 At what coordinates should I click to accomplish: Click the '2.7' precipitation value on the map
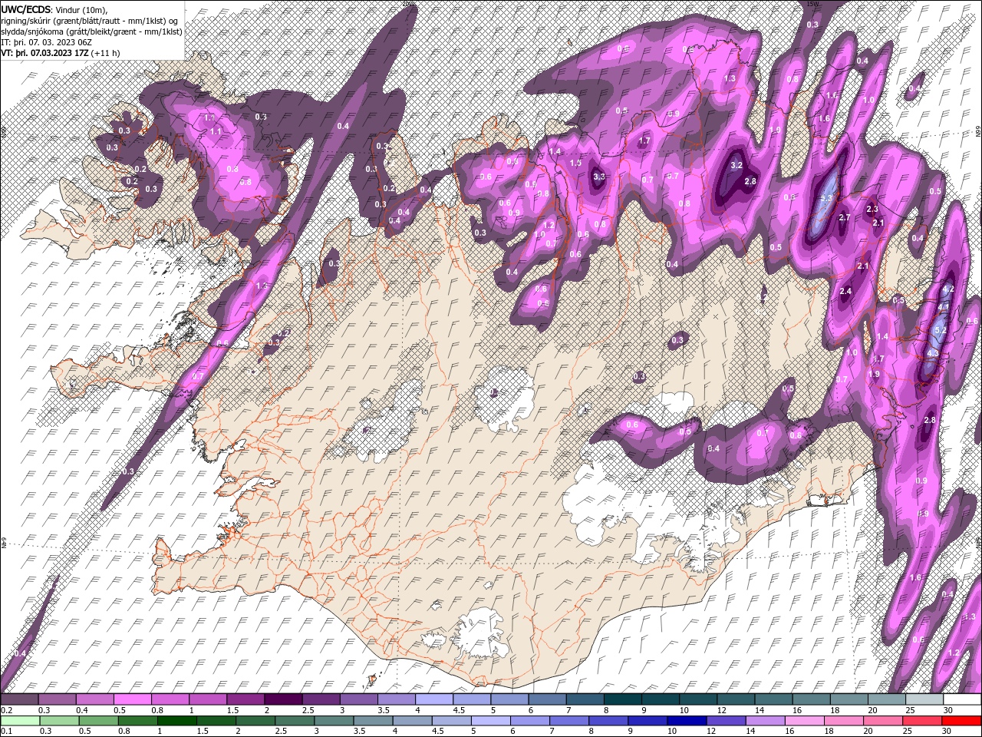coord(845,218)
